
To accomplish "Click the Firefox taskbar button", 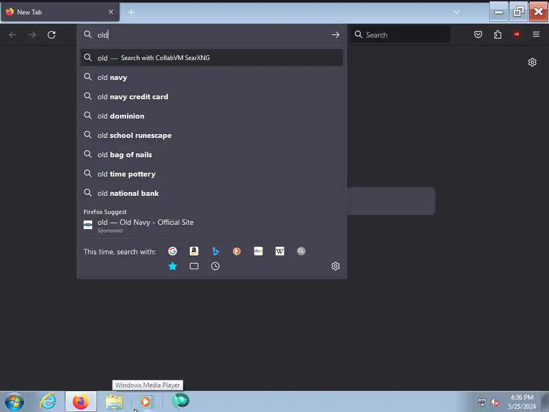I will [81, 401].
